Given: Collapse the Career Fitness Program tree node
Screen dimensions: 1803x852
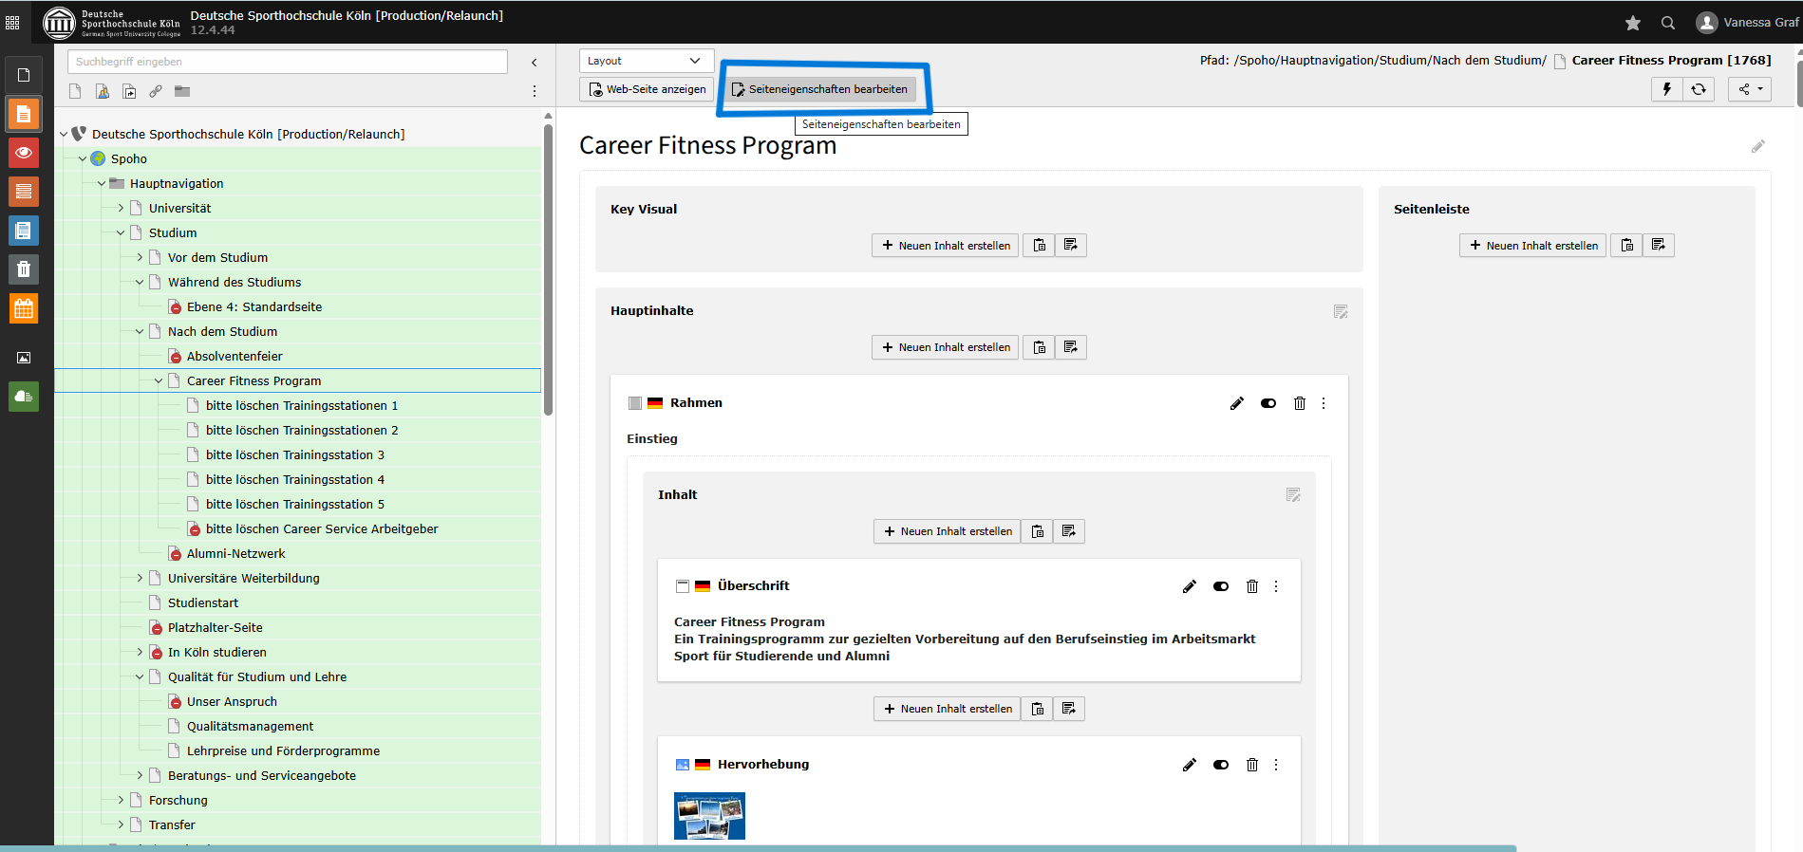Looking at the screenshot, I should [159, 380].
